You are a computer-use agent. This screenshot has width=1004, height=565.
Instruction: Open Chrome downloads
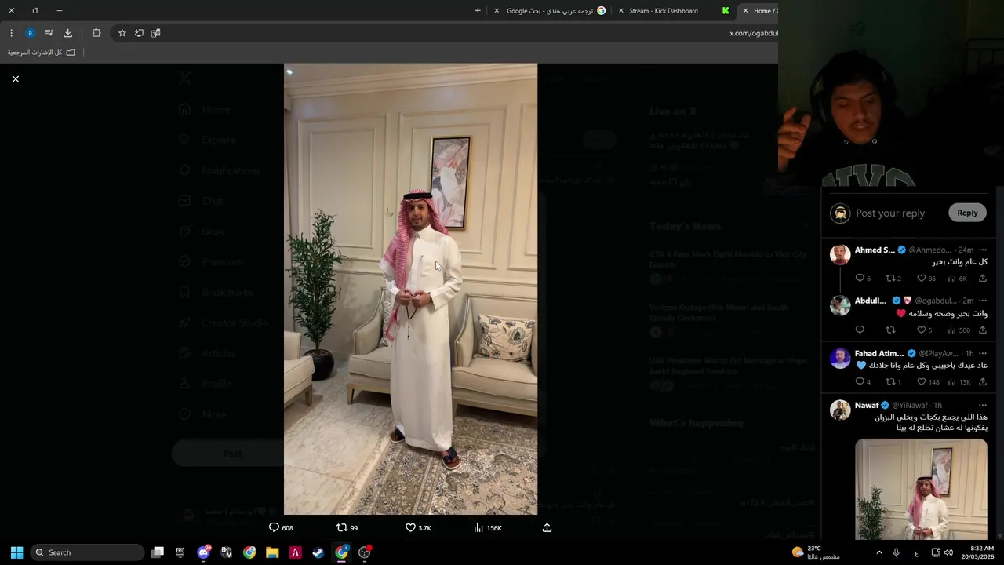(x=67, y=33)
